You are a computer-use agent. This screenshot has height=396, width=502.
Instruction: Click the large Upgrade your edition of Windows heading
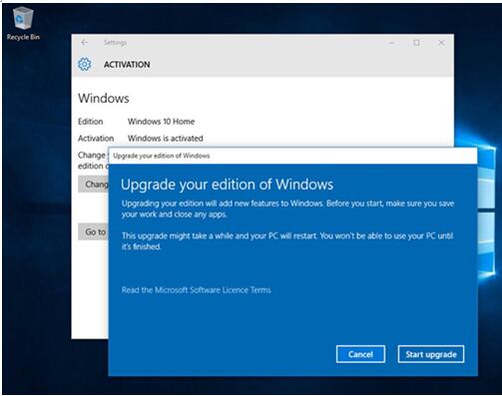click(x=227, y=185)
